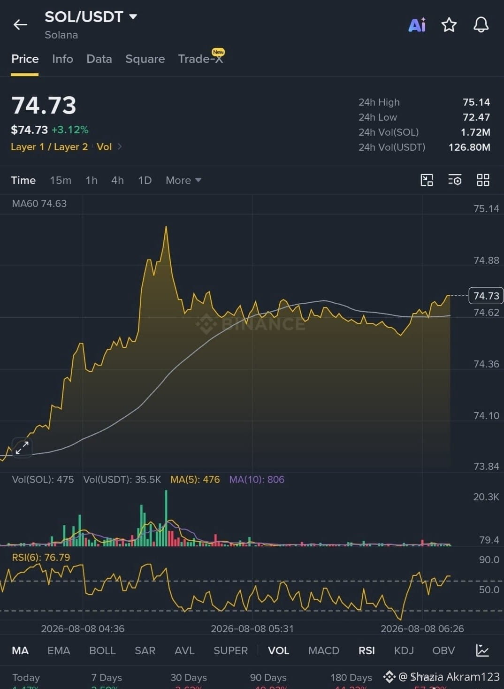The width and height of the screenshot is (504, 689).
Task: Tap the chevron next to Vol
Action: pyautogui.click(x=120, y=147)
